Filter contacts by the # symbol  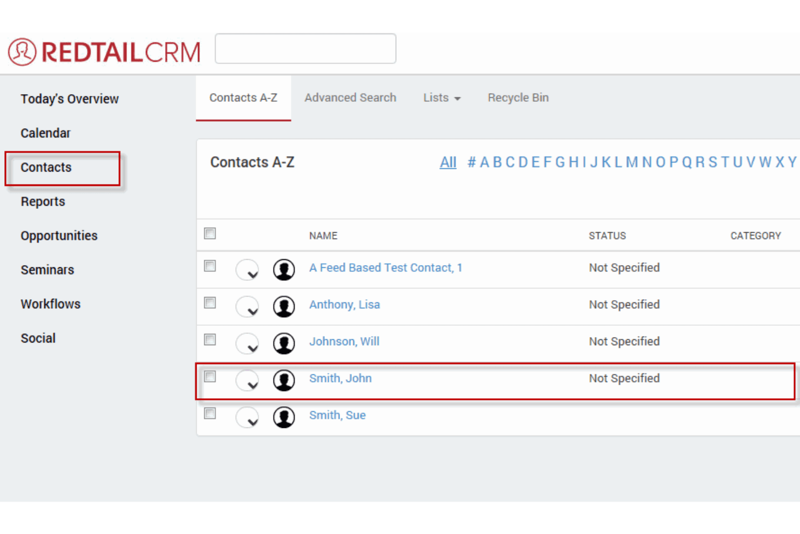pyautogui.click(x=471, y=162)
